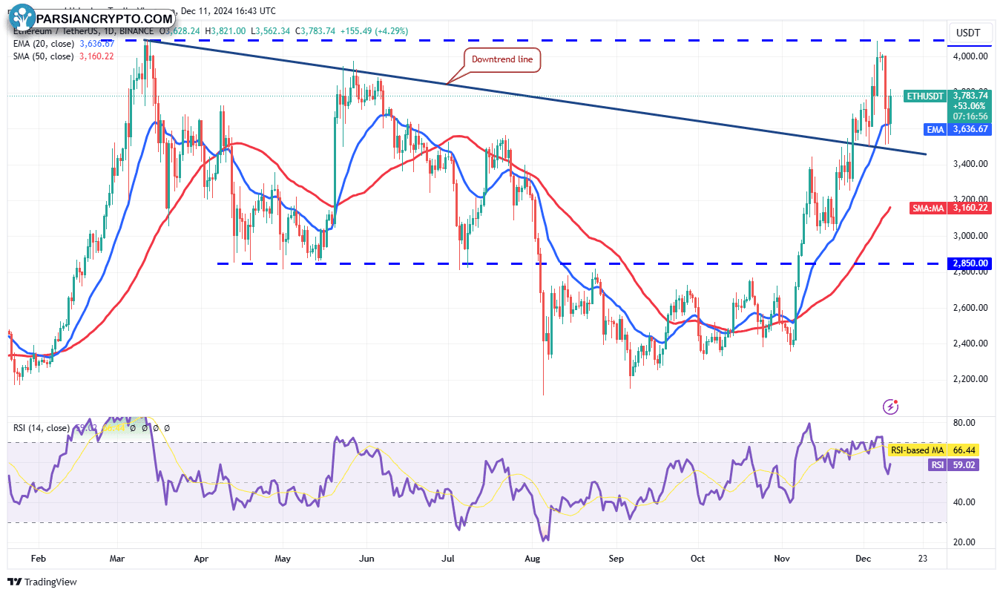The height and width of the screenshot is (595, 1003).
Task: Click the EMA axis label tag
Action: click(x=935, y=129)
